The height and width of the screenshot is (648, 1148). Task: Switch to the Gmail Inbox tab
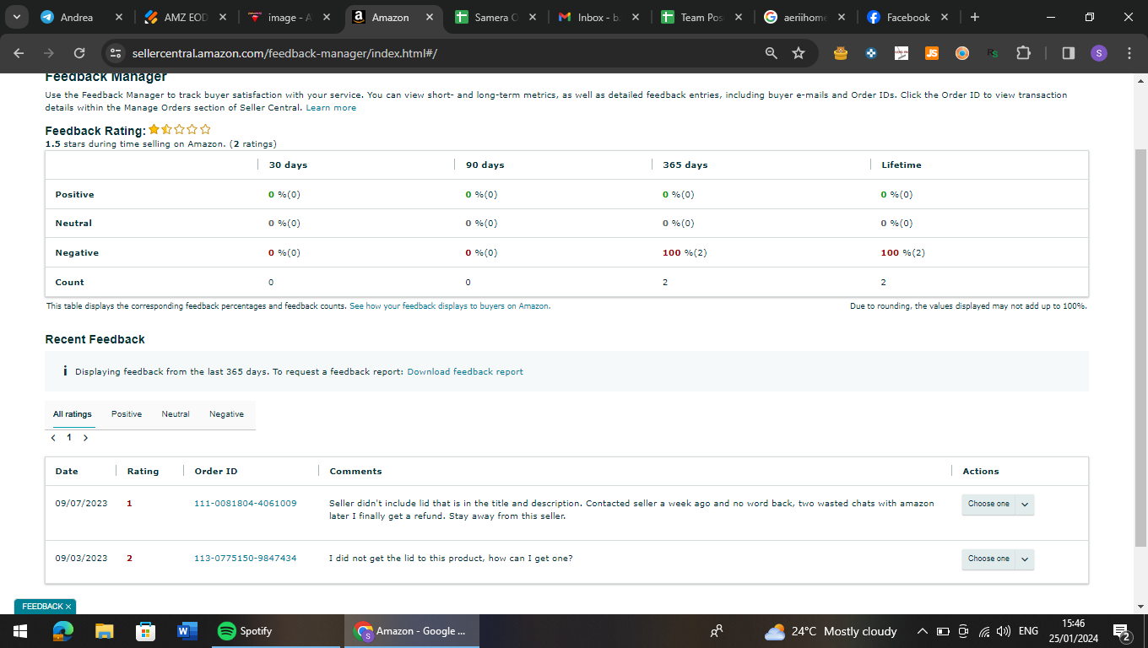click(x=600, y=17)
